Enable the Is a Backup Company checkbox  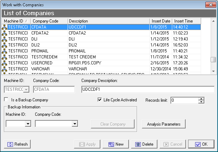(6, 100)
